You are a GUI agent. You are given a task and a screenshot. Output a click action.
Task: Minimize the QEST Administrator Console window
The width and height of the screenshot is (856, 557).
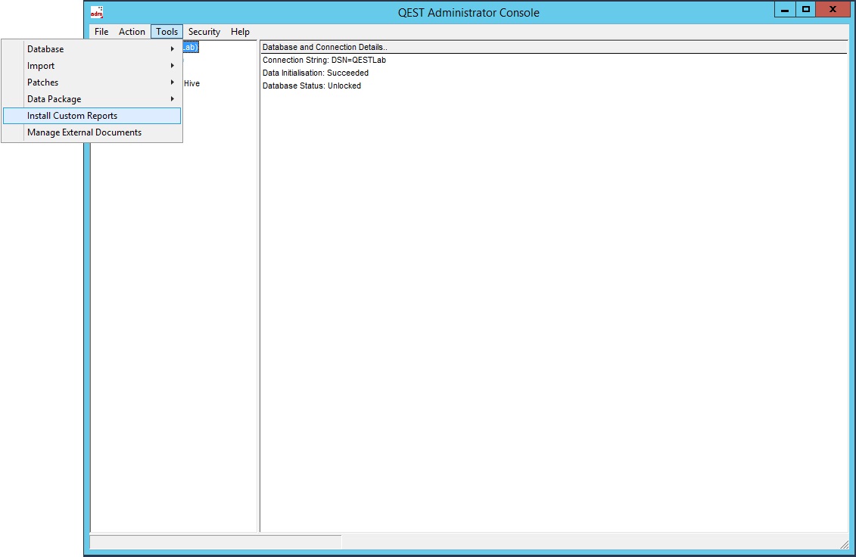pyautogui.click(x=785, y=10)
